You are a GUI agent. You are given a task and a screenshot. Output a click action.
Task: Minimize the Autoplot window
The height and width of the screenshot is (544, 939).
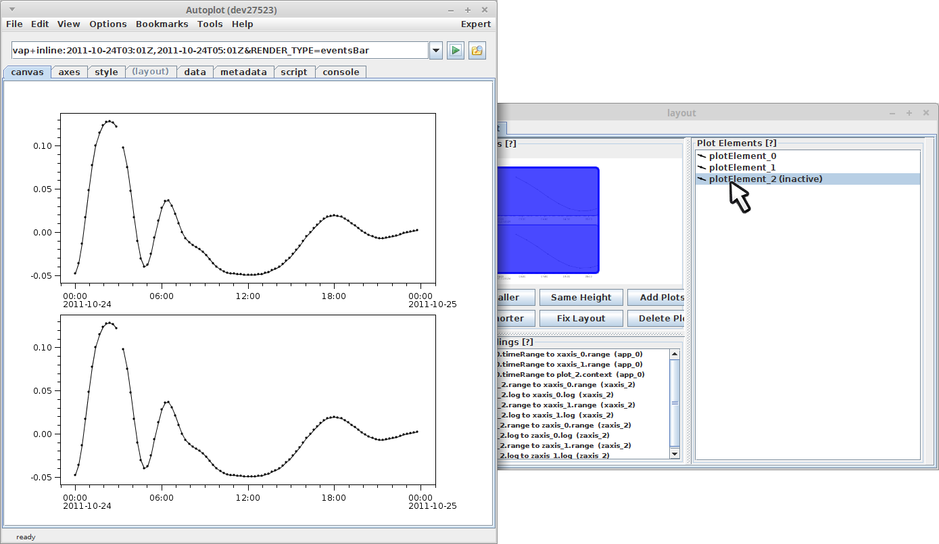[451, 9]
